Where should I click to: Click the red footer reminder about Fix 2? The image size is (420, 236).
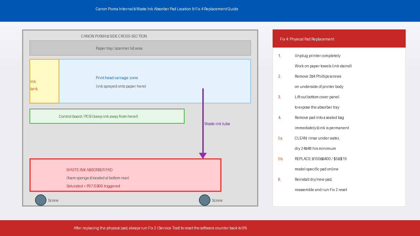(160, 228)
